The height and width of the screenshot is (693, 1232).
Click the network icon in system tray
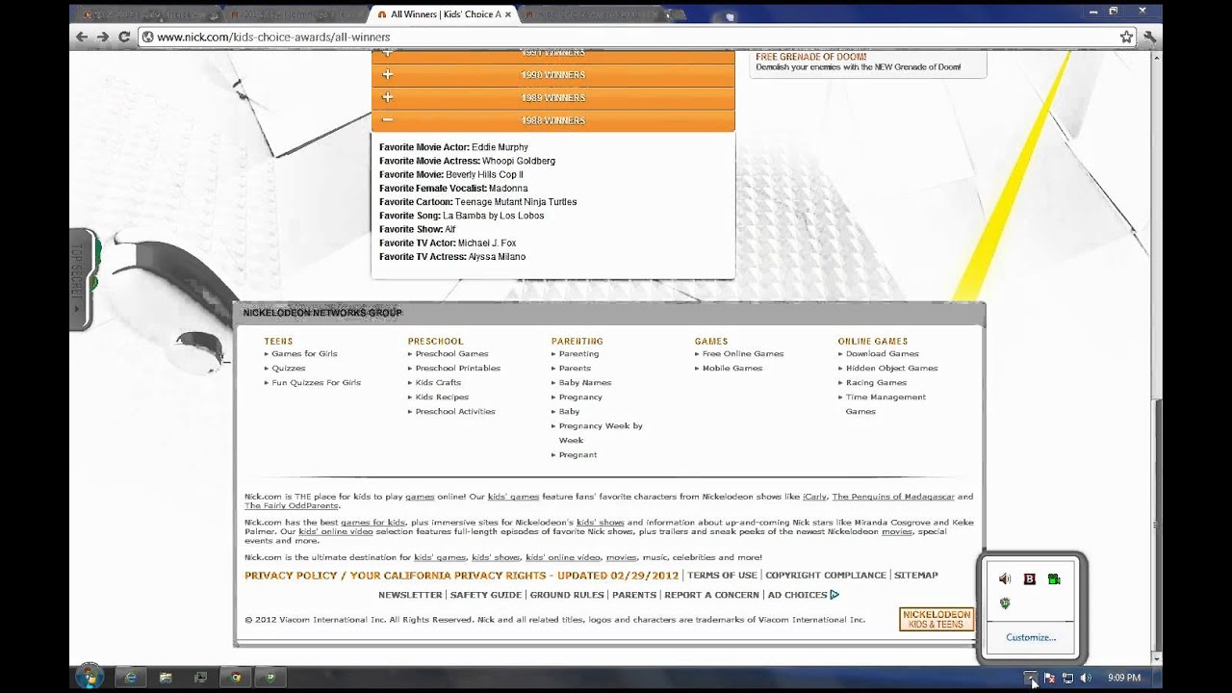click(x=1067, y=678)
